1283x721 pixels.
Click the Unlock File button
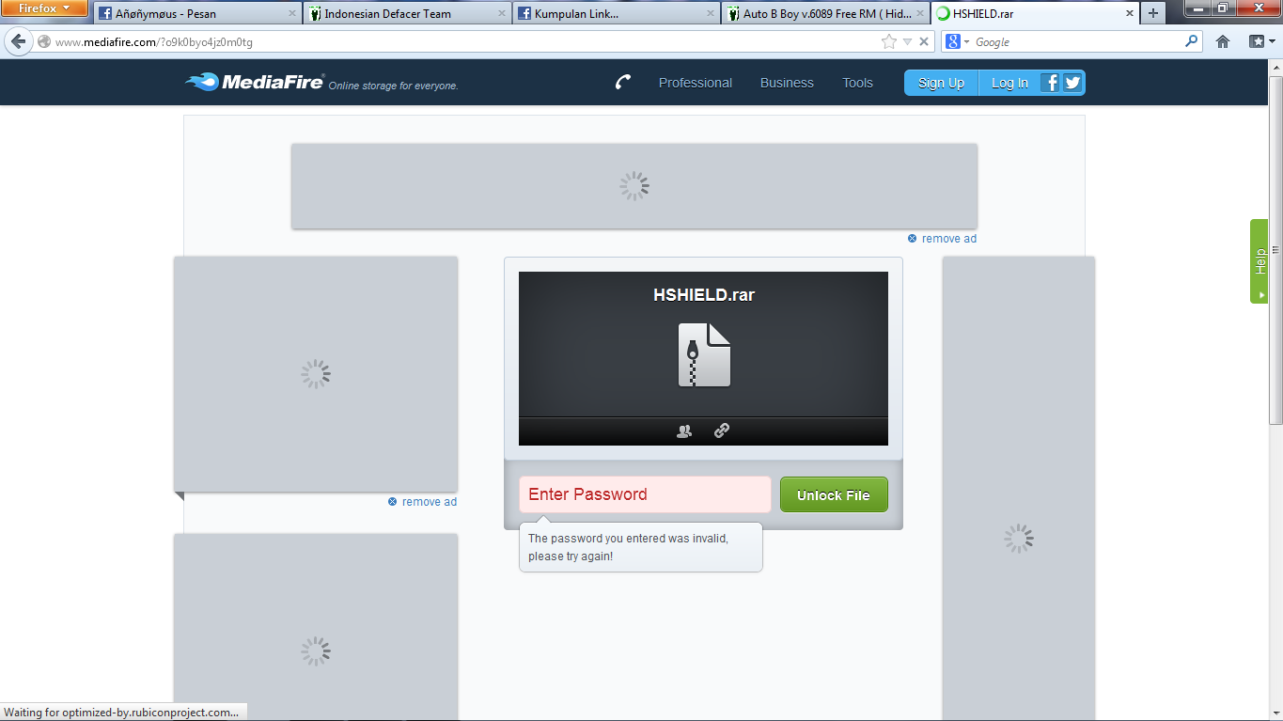pos(833,494)
